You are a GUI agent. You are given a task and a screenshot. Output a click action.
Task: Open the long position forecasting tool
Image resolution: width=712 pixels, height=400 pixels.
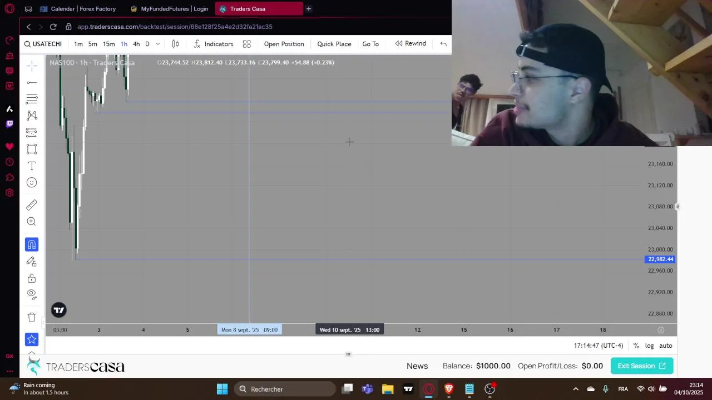pyautogui.click(x=32, y=132)
